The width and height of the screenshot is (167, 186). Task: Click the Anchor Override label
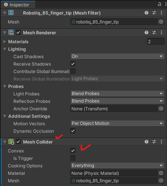[30, 109]
